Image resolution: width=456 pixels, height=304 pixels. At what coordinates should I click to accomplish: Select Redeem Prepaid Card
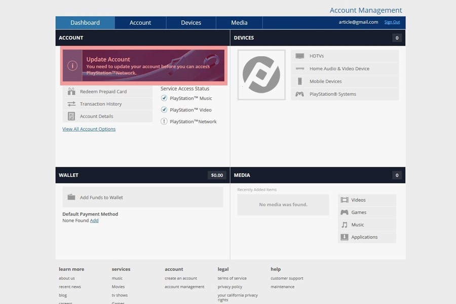(x=107, y=91)
